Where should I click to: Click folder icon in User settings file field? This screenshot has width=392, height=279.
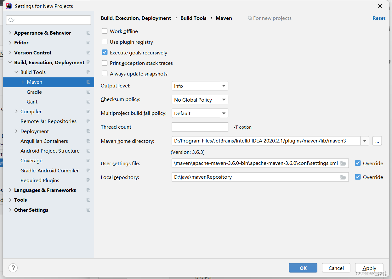coord(343,163)
